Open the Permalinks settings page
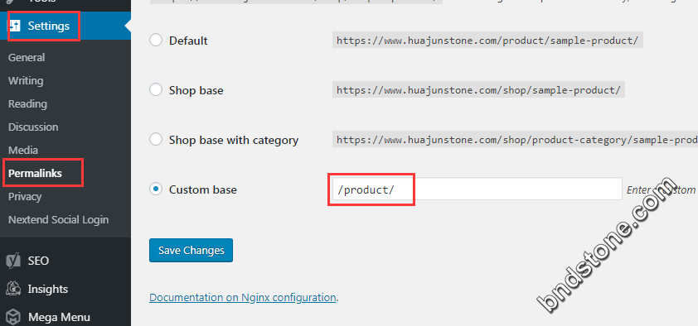The height and width of the screenshot is (326, 698). [35, 173]
